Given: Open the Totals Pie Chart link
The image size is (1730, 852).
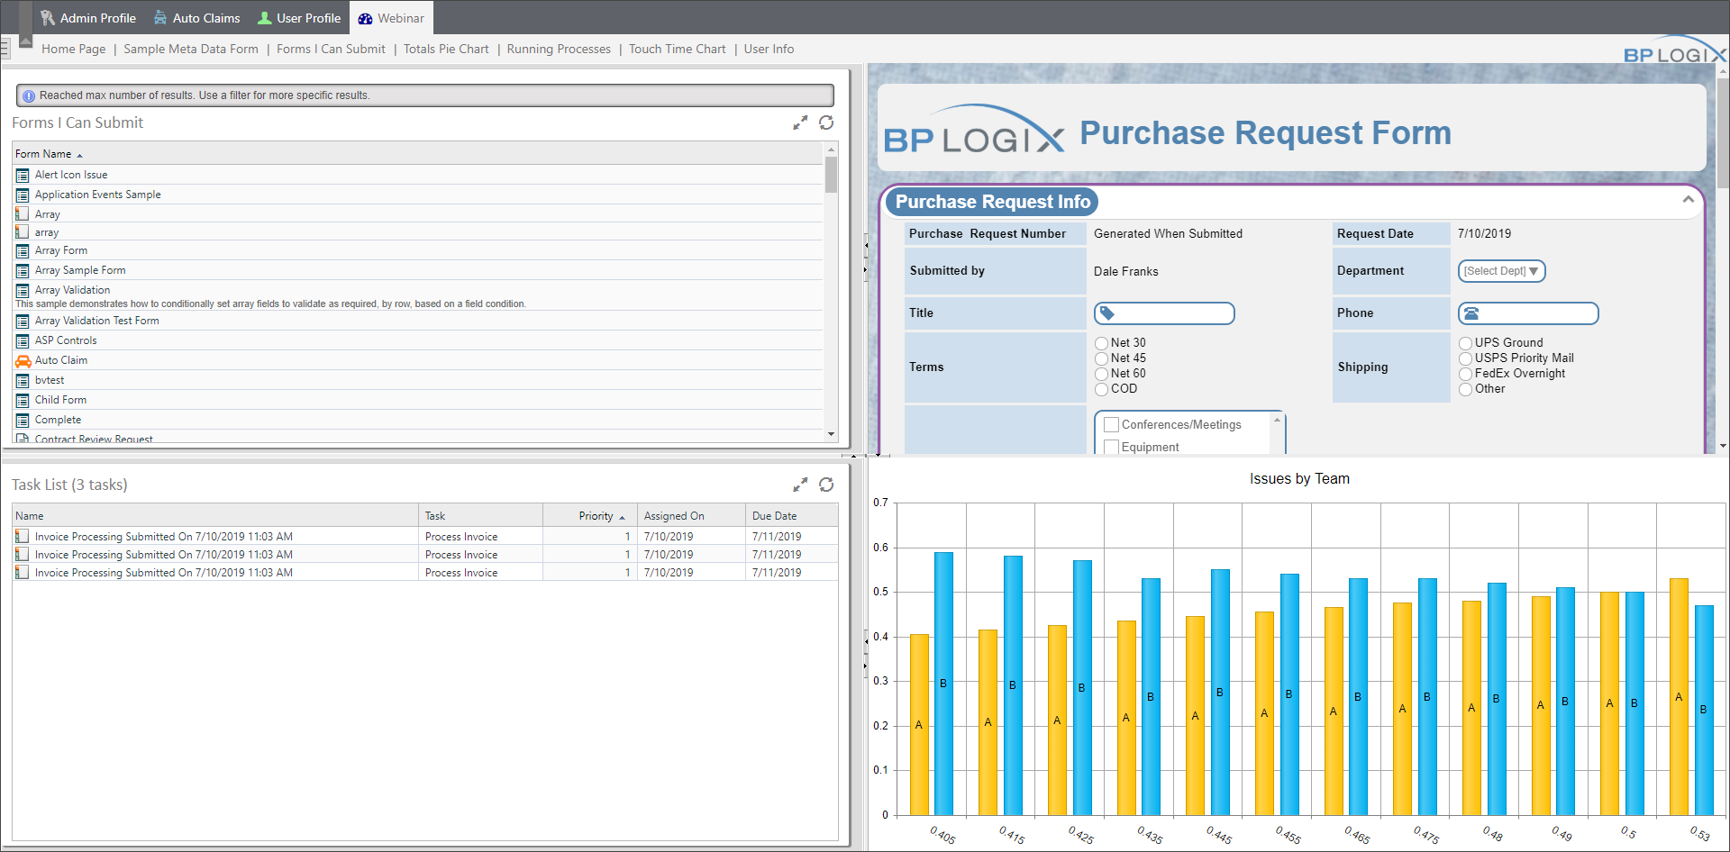Looking at the screenshot, I should [x=446, y=50].
